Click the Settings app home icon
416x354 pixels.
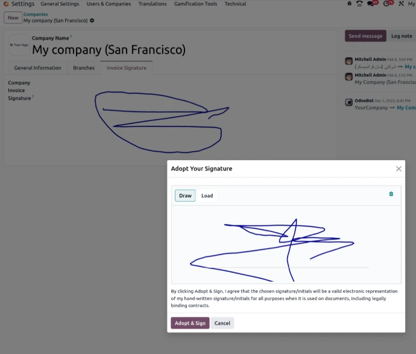click(6, 4)
